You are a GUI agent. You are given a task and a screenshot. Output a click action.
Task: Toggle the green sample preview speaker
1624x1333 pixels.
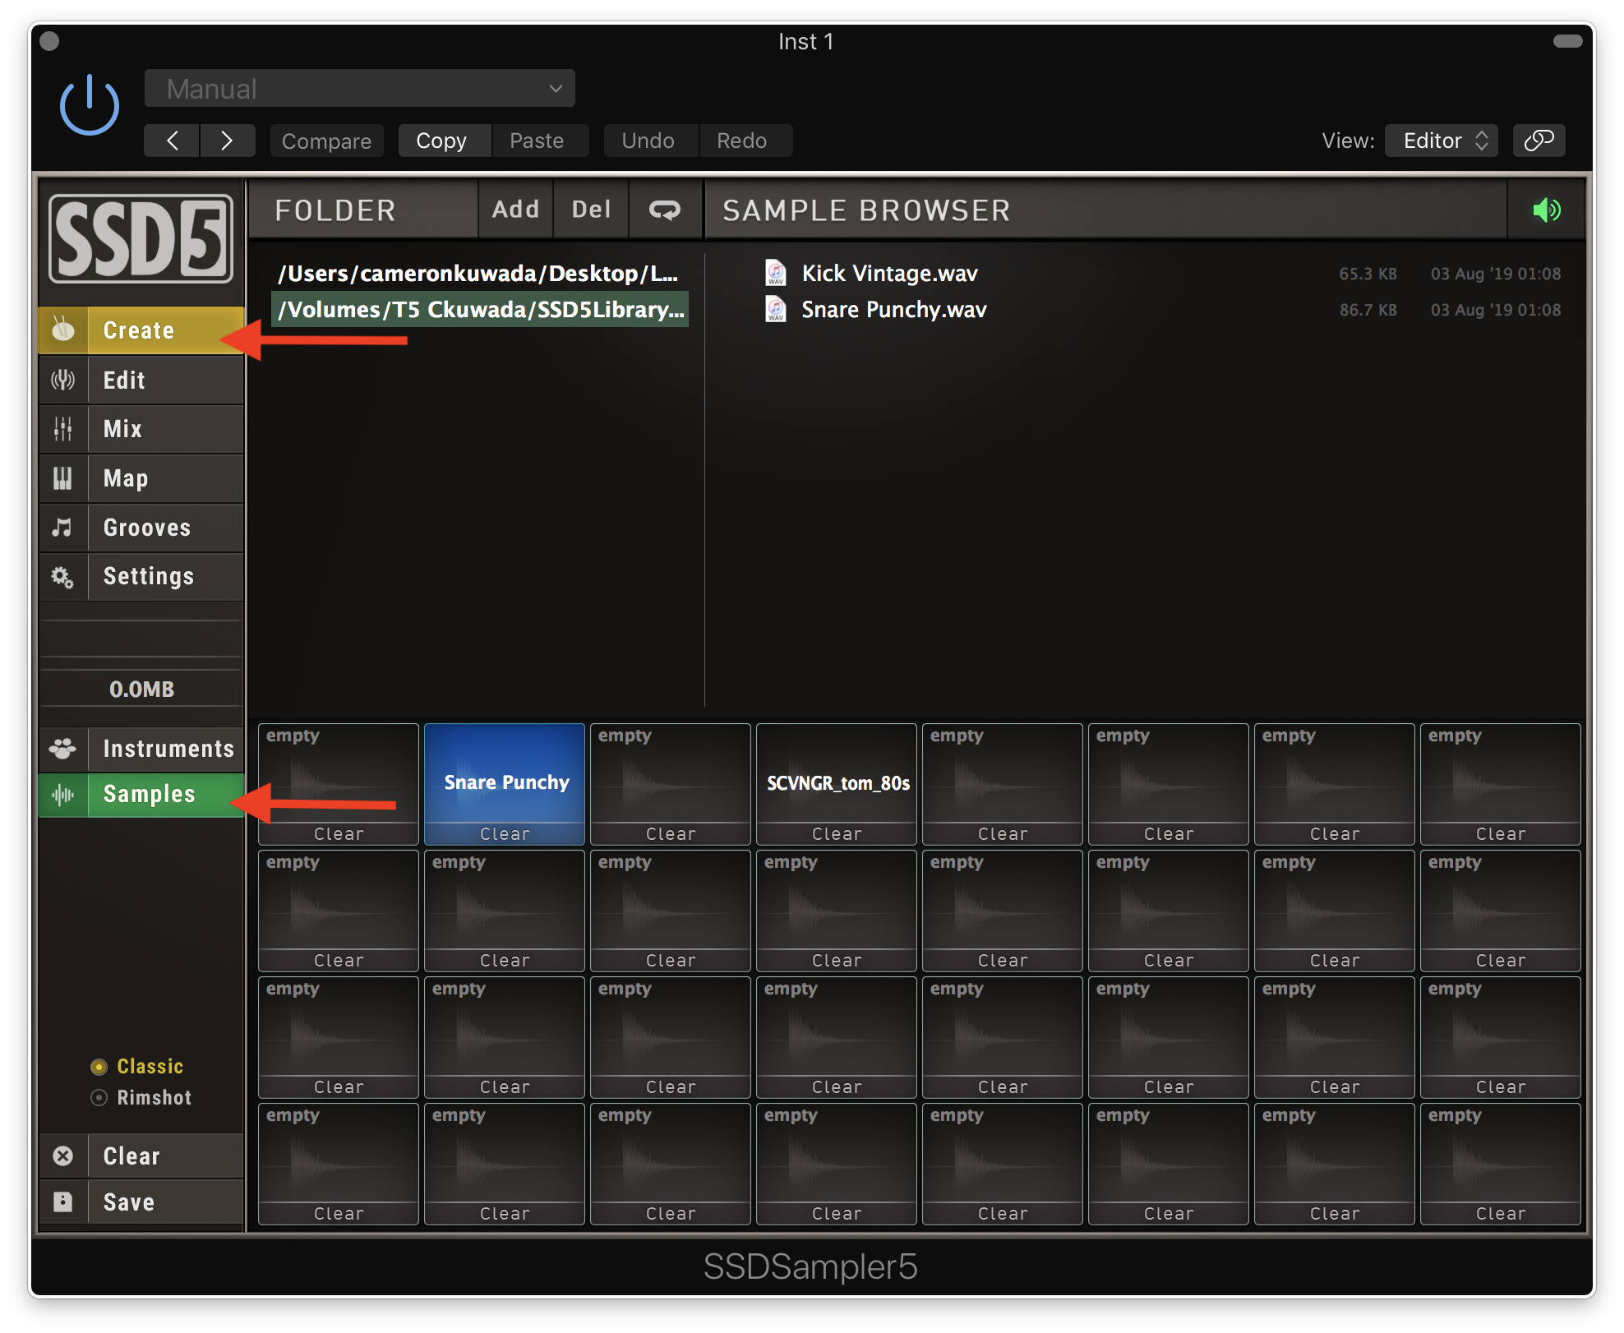pos(1546,210)
